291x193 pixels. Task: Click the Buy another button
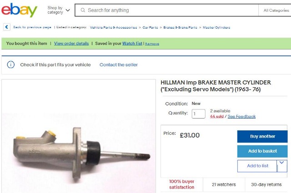(x=262, y=136)
